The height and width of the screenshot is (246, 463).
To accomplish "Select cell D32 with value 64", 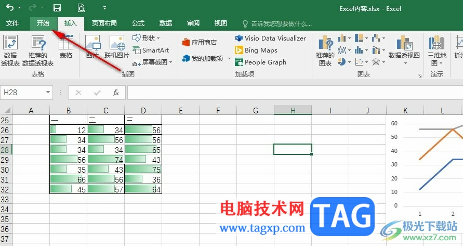I will click(143, 189).
